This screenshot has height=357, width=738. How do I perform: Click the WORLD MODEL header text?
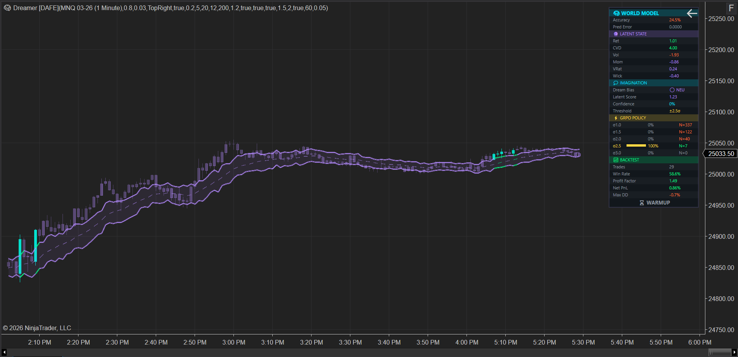point(640,13)
